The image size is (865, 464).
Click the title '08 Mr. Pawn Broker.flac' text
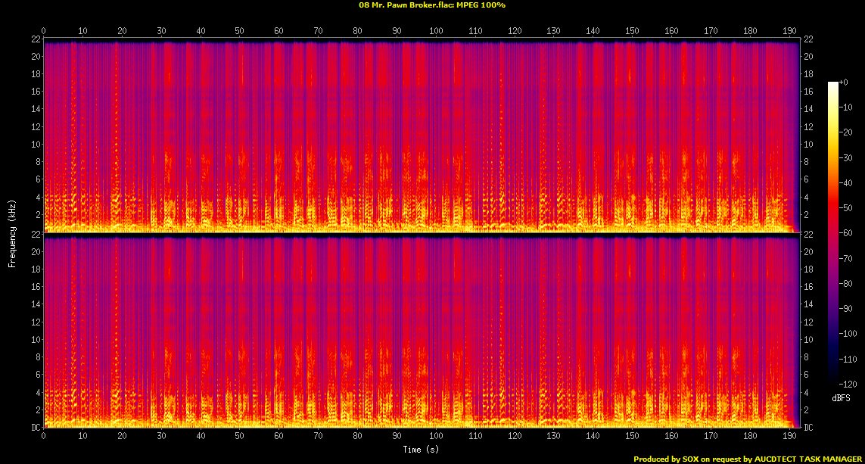tap(406, 5)
